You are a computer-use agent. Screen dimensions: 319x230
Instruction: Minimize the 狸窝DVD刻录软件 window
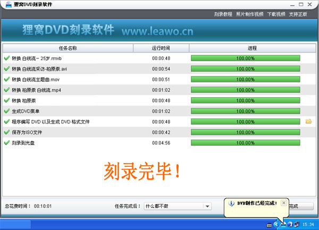coord(292,4)
